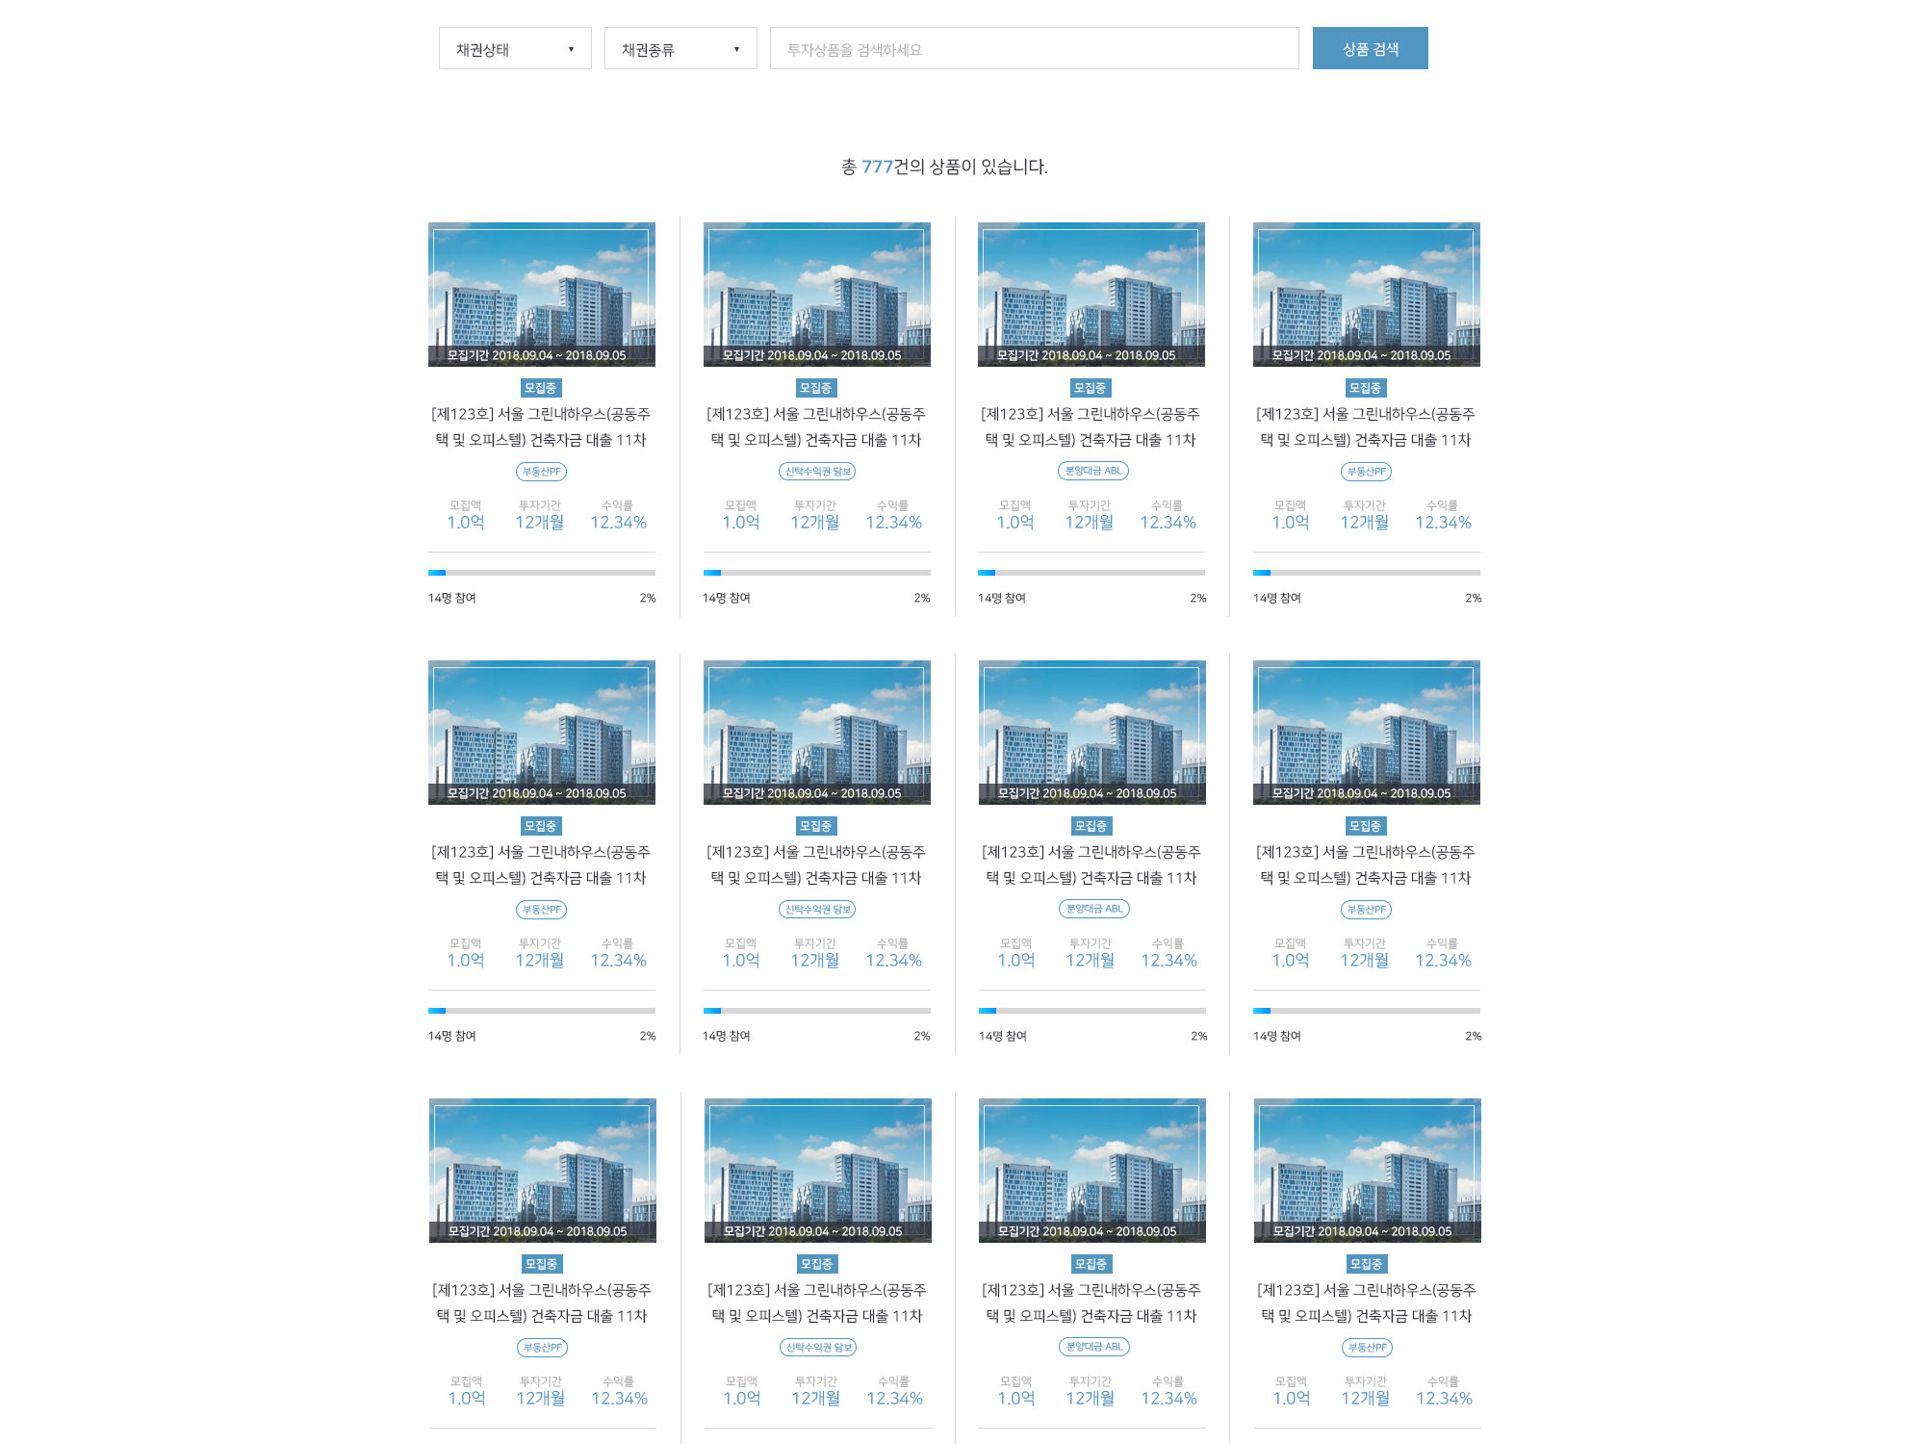Open the [제123호] title link in the top-row first card
The height and width of the screenshot is (1444, 1925).
(541, 426)
